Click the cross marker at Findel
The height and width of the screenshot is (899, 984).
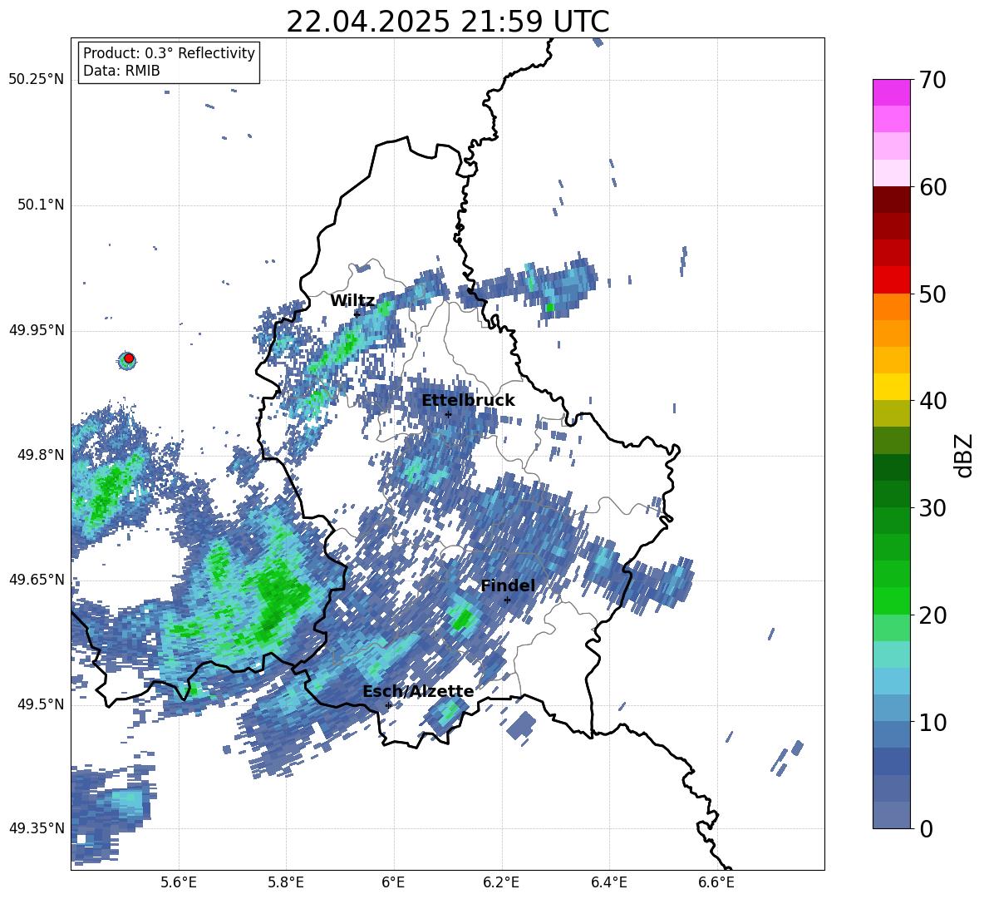point(507,600)
